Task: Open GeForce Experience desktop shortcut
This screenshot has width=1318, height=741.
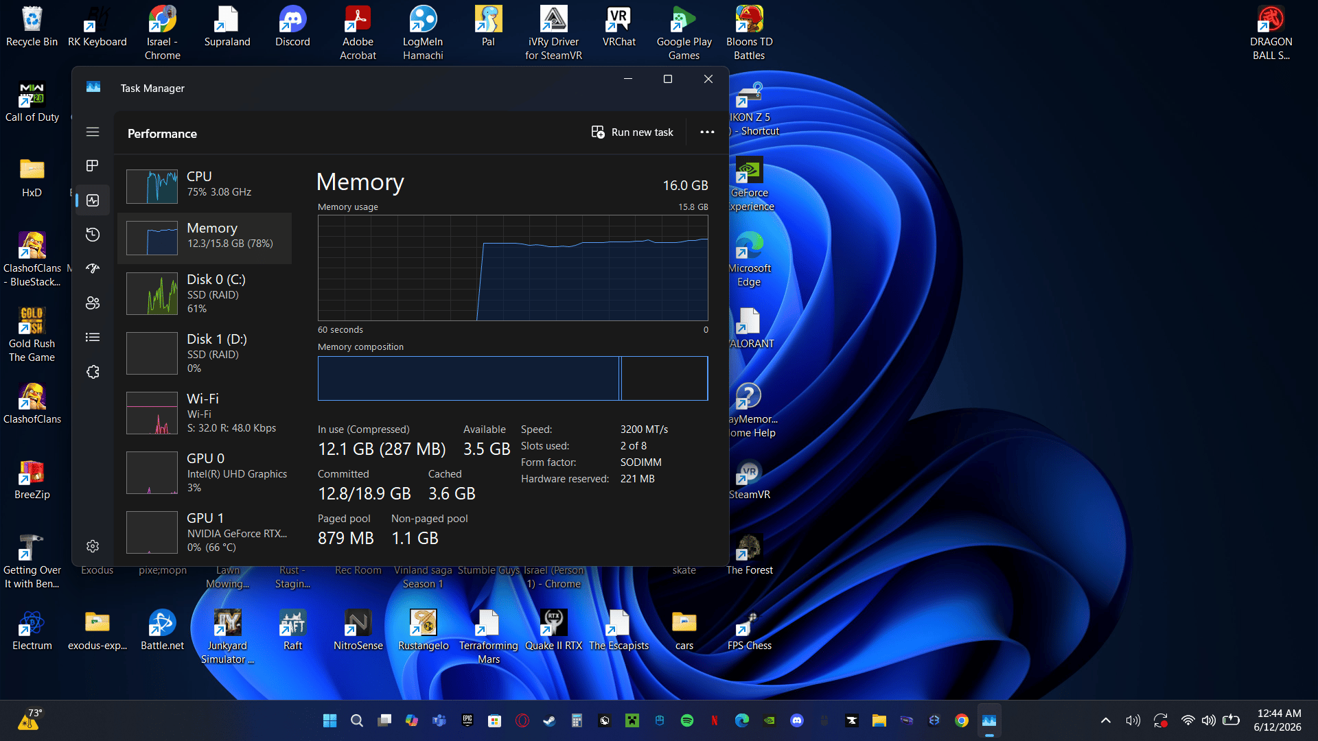Action: pyautogui.click(x=749, y=184)
